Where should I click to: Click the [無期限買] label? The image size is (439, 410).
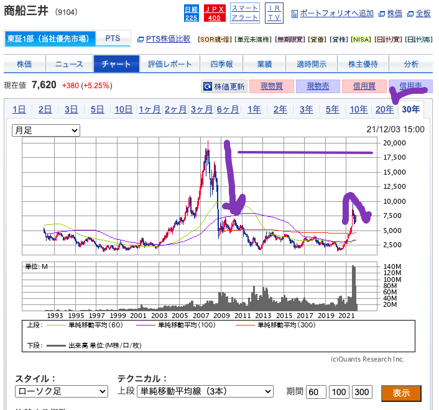coord(290,39)
